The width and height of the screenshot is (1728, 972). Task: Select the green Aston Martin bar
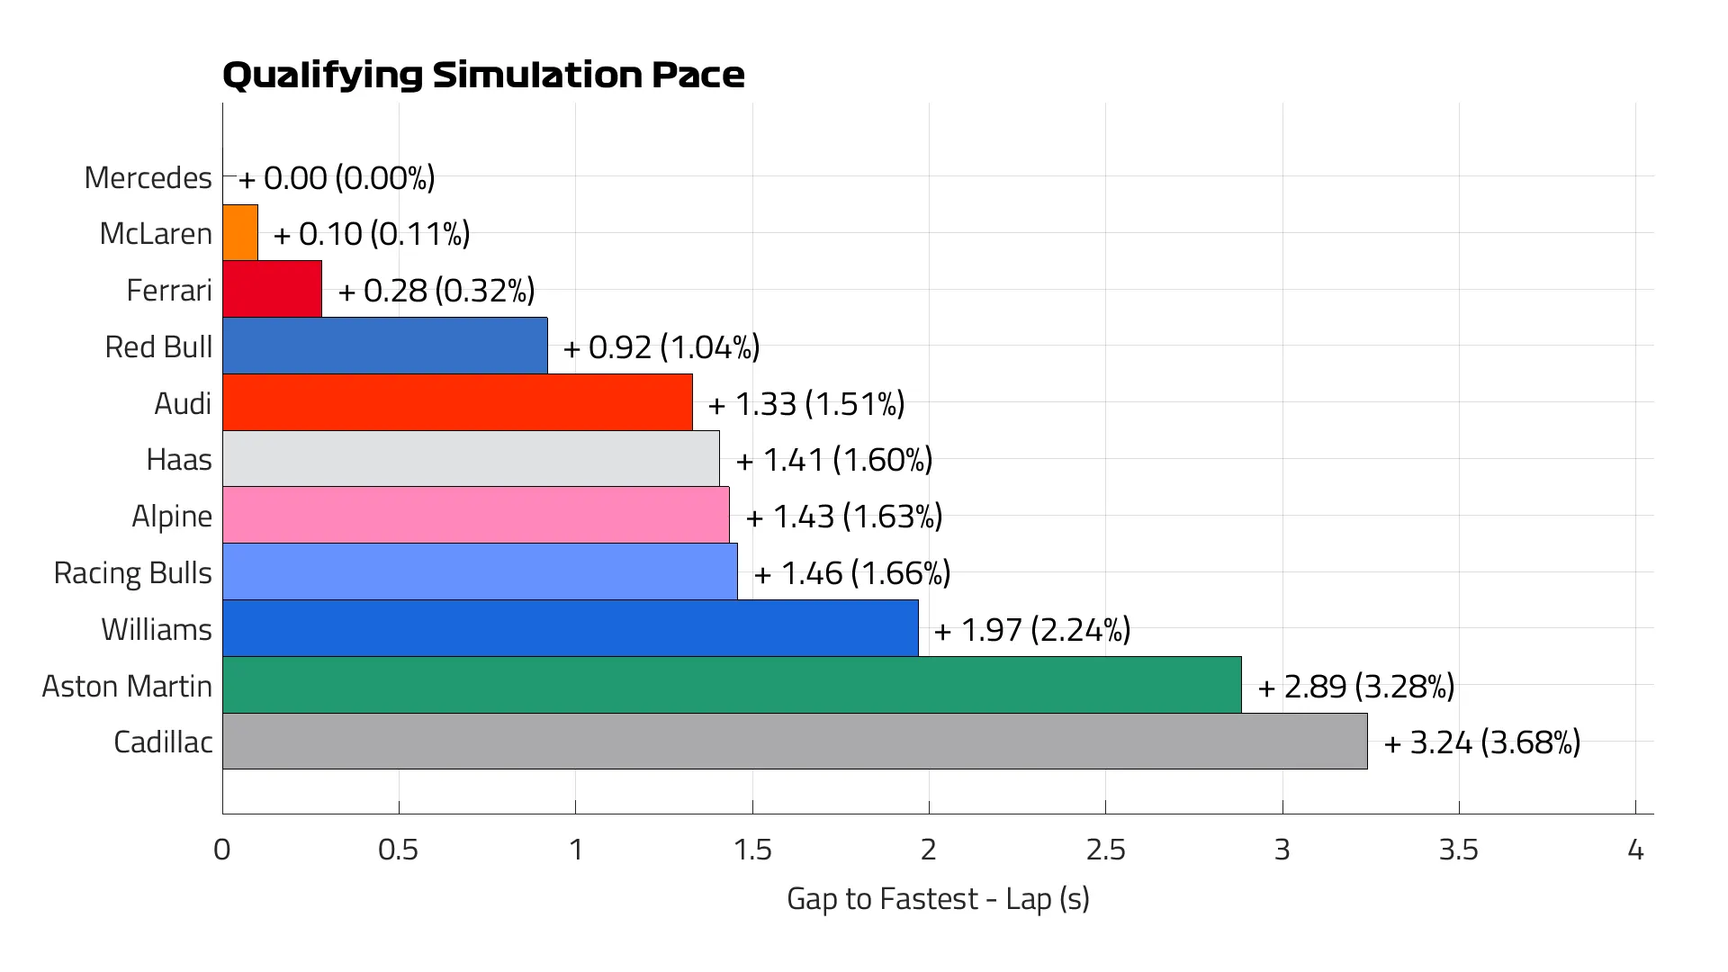732,685
